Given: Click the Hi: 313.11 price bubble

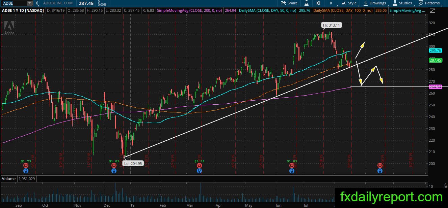Looking at the screenshot, I should pos(332,25).
